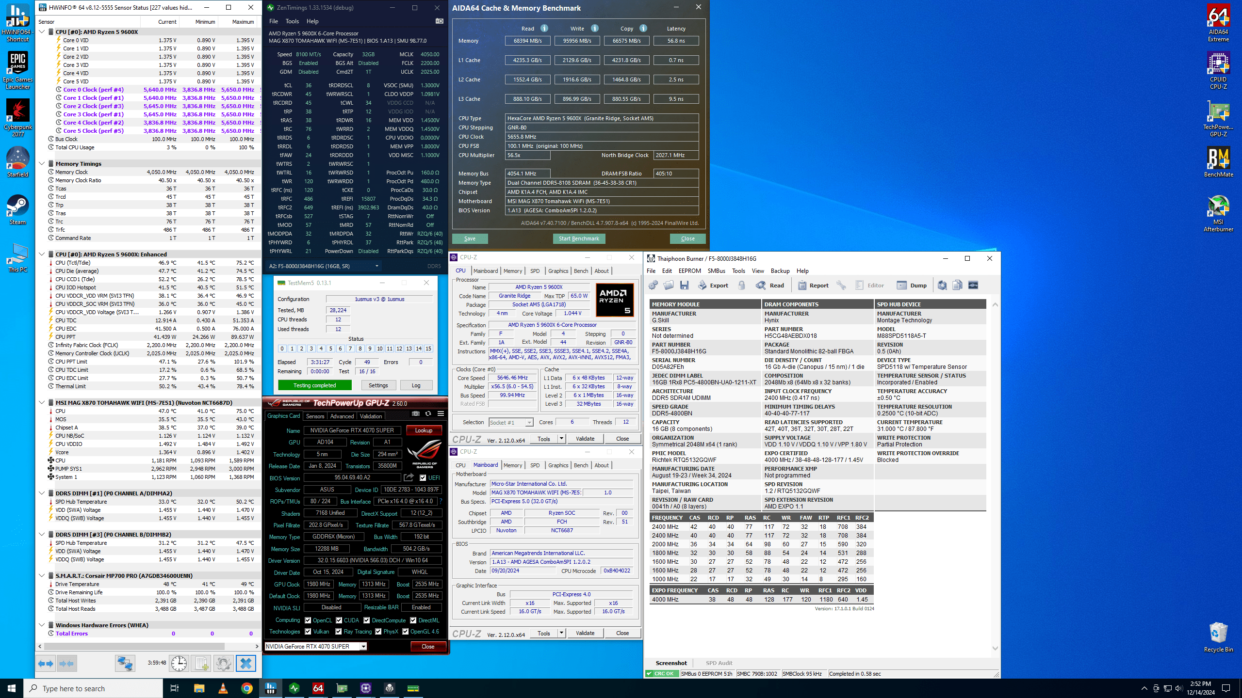Toggle the CUDA checkbox in GPU-Z
The image size is (1242, 698).
(339, 620)
